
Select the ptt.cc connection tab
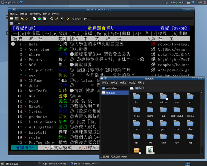pos(16,23)
